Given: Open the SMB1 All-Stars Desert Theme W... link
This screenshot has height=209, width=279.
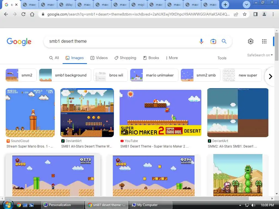Looking at the screenshot, I should point(86,146).
